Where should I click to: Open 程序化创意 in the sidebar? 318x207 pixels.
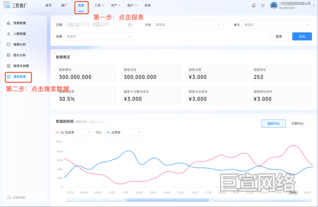pos(21,66)
